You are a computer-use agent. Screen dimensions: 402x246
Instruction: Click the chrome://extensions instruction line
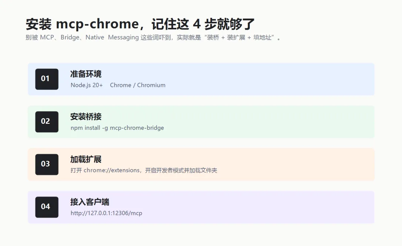point(144,171)
